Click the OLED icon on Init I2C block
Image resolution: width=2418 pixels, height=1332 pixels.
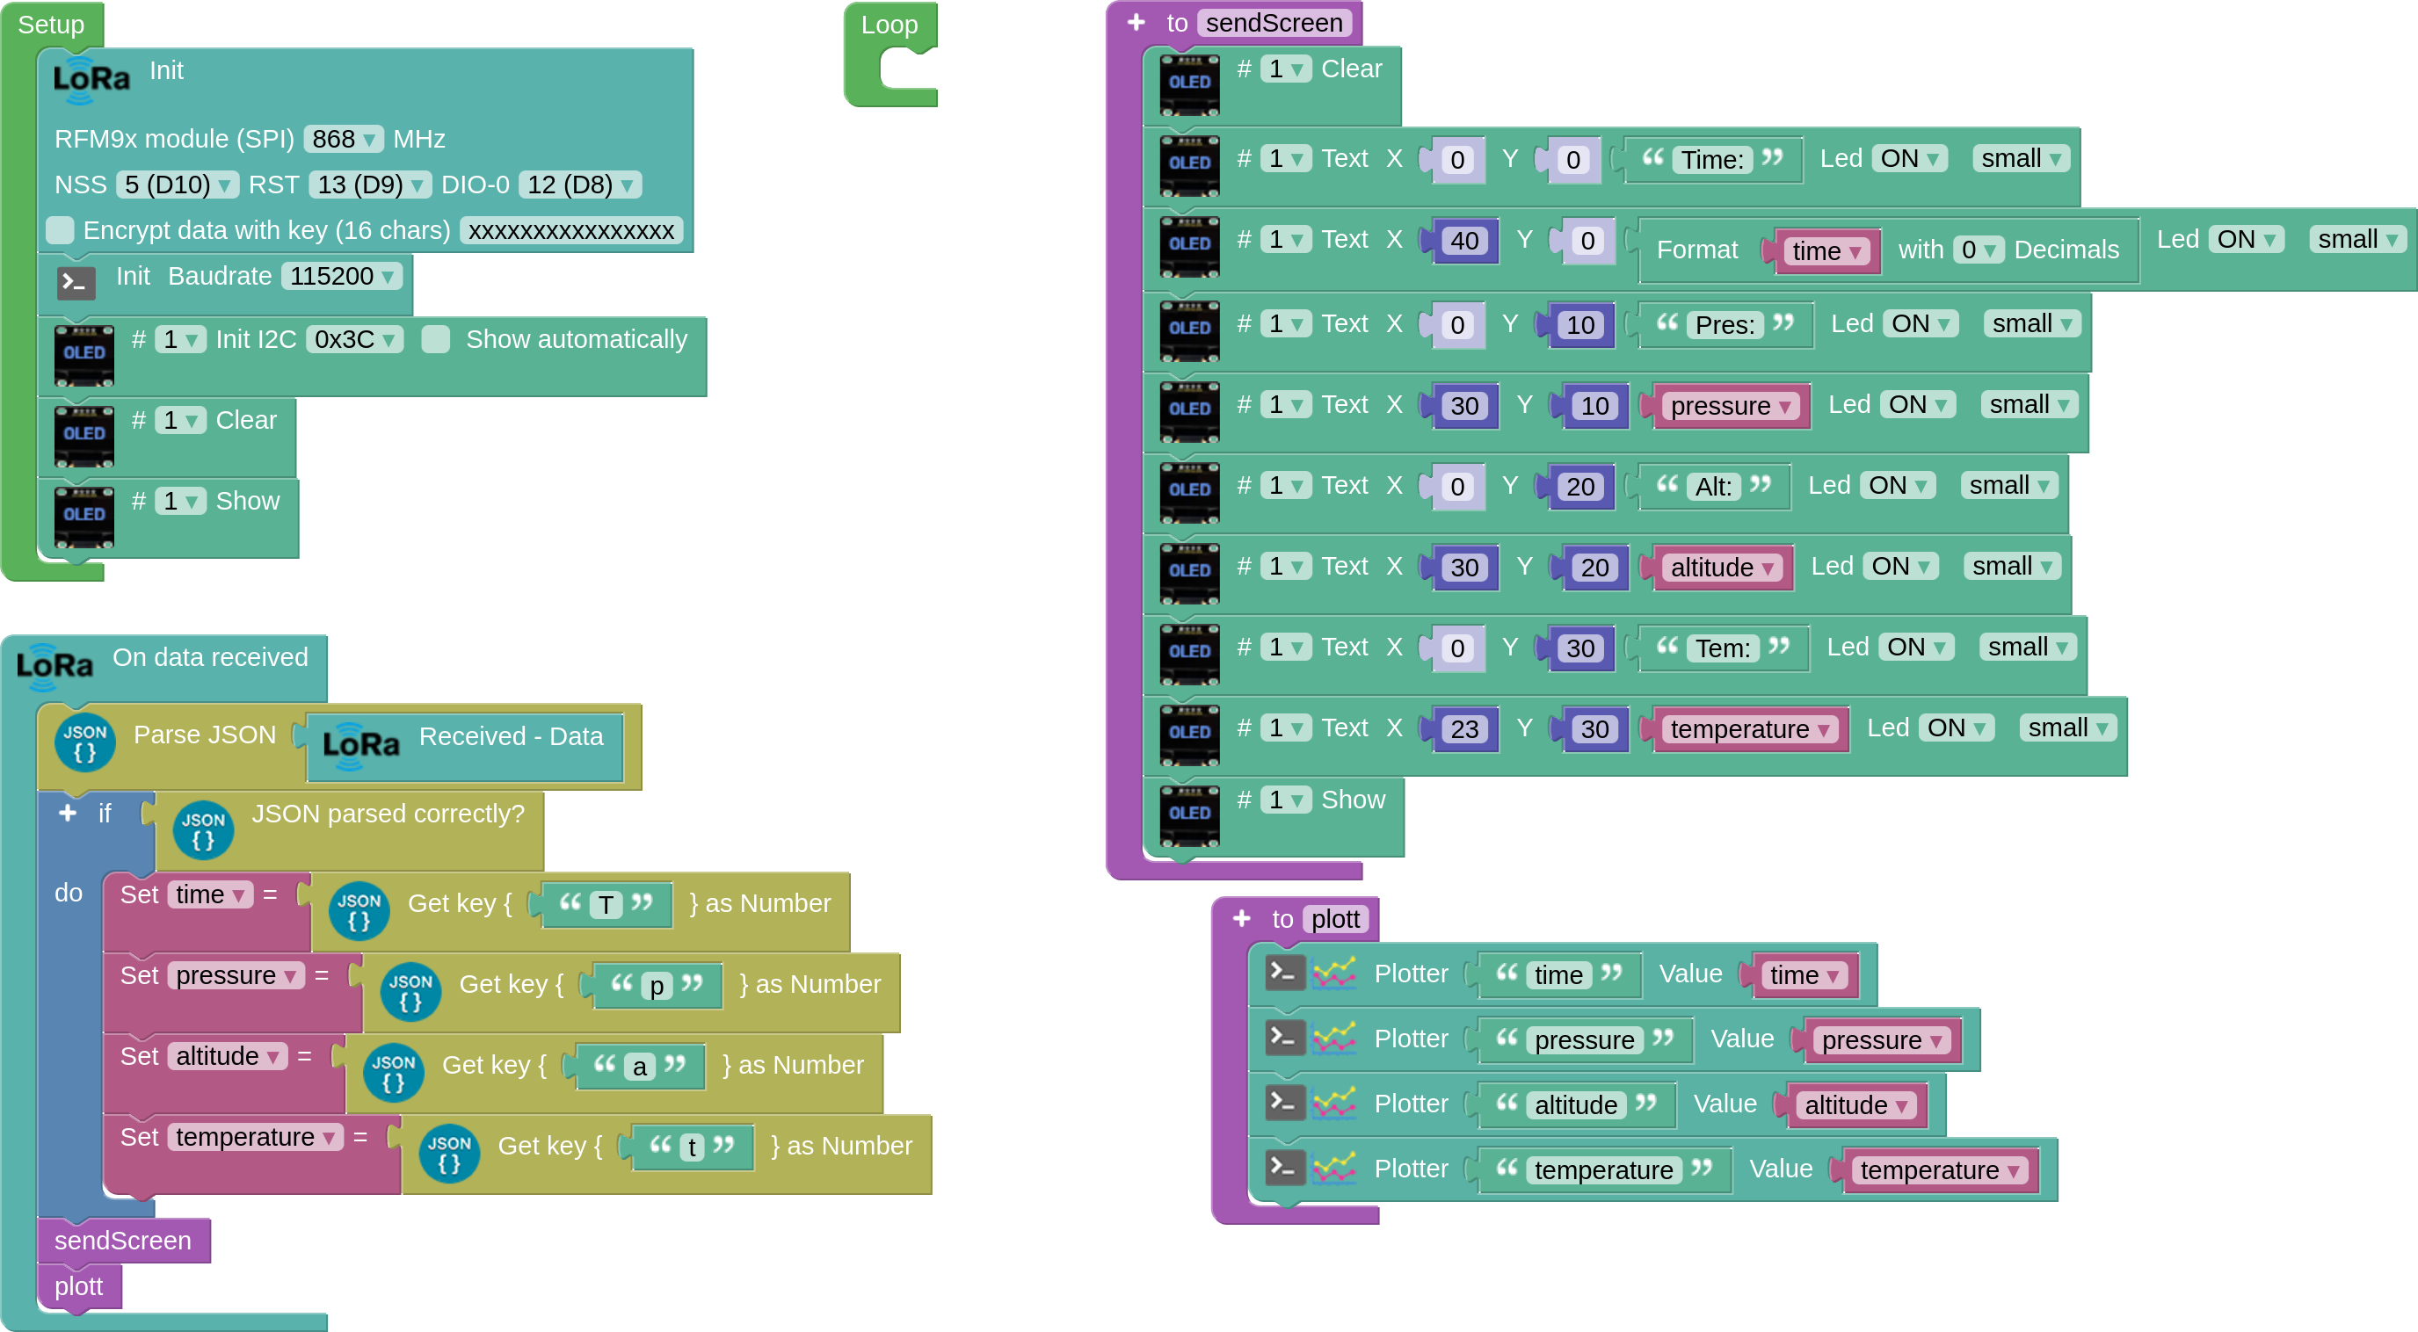[84, 356]
